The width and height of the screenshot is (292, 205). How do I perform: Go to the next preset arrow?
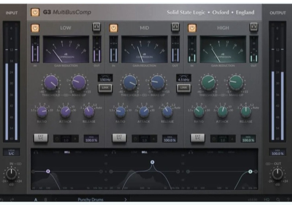point(125,200)
